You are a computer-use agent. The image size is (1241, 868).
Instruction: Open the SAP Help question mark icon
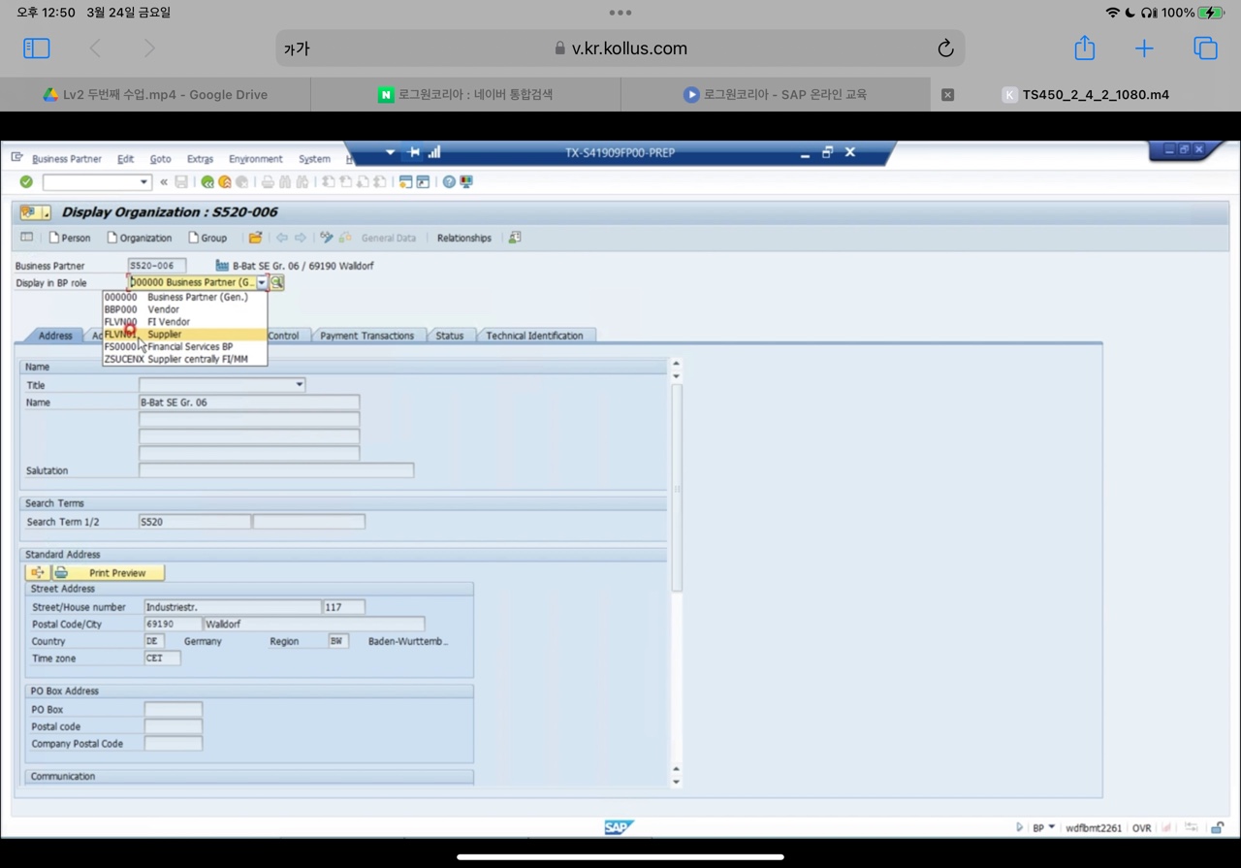click(449, 181)
